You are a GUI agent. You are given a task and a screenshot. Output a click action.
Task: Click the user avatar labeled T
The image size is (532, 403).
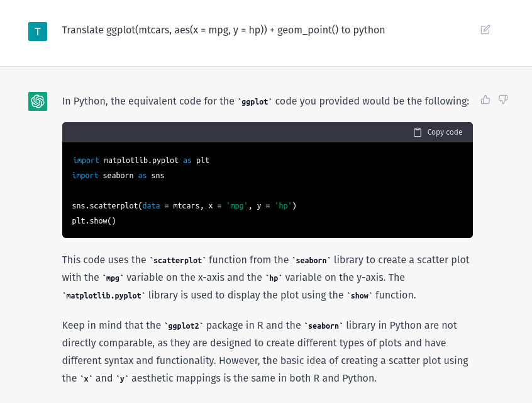click(x=38, y=31)
